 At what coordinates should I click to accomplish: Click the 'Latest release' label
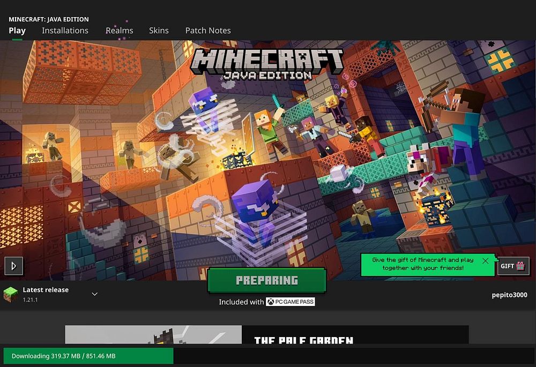[x=46, y=290]
